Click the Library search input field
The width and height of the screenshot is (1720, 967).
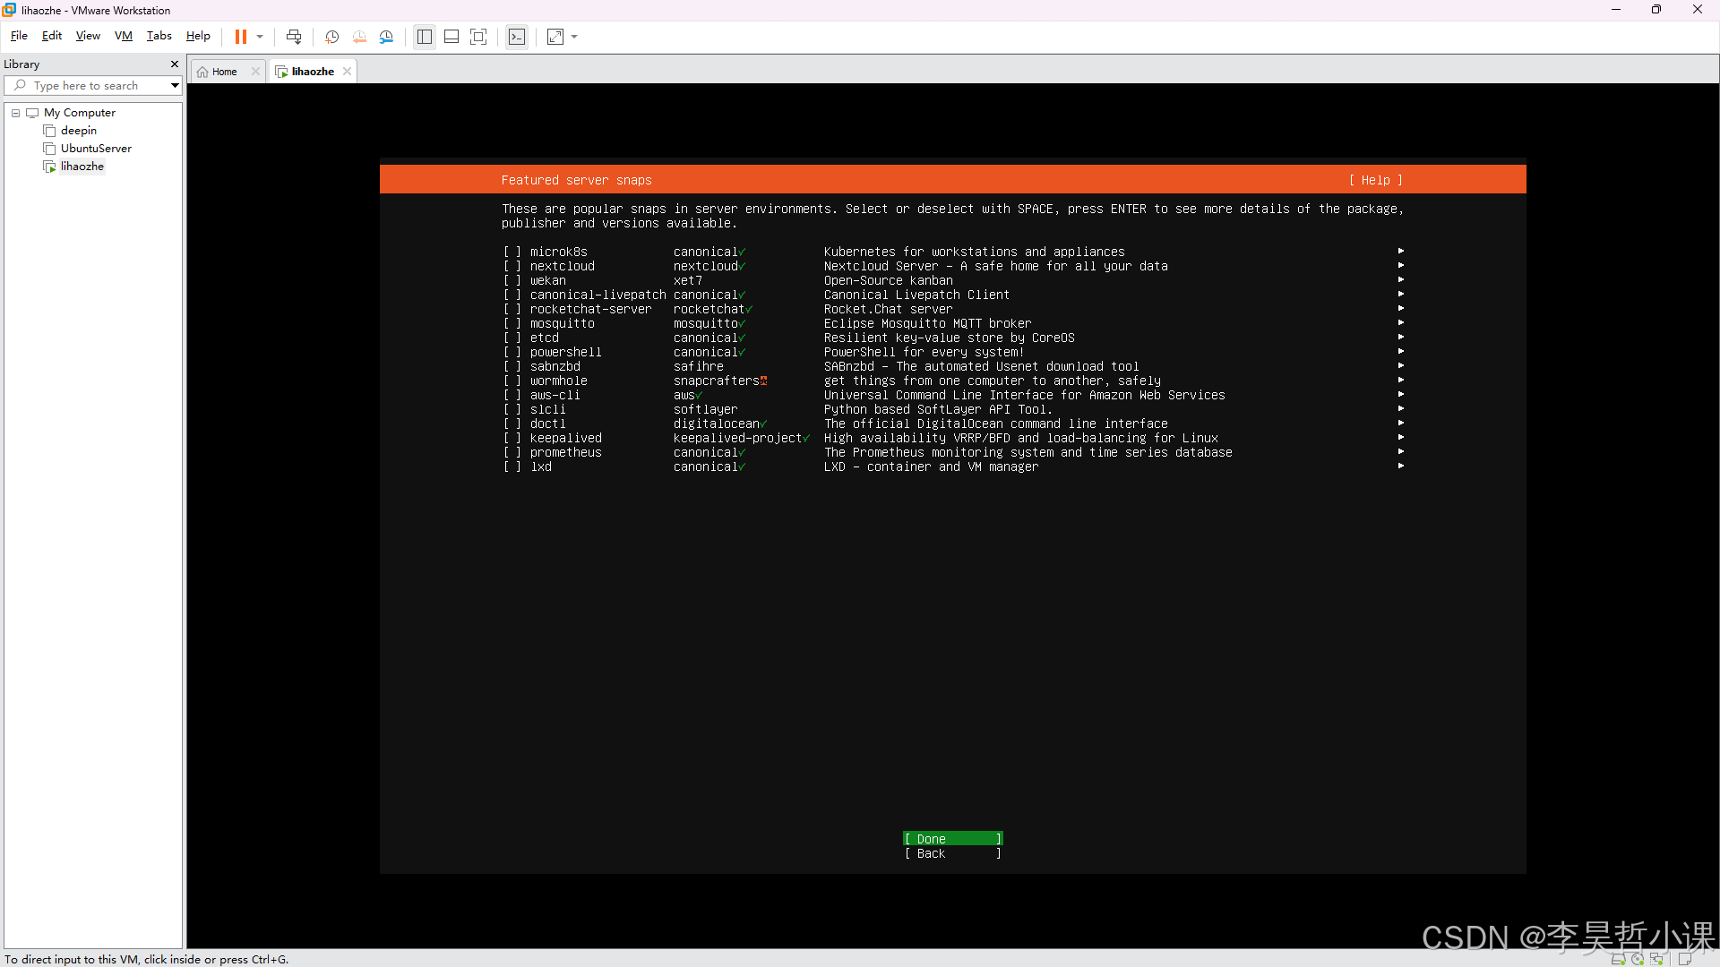click(95, 85)
